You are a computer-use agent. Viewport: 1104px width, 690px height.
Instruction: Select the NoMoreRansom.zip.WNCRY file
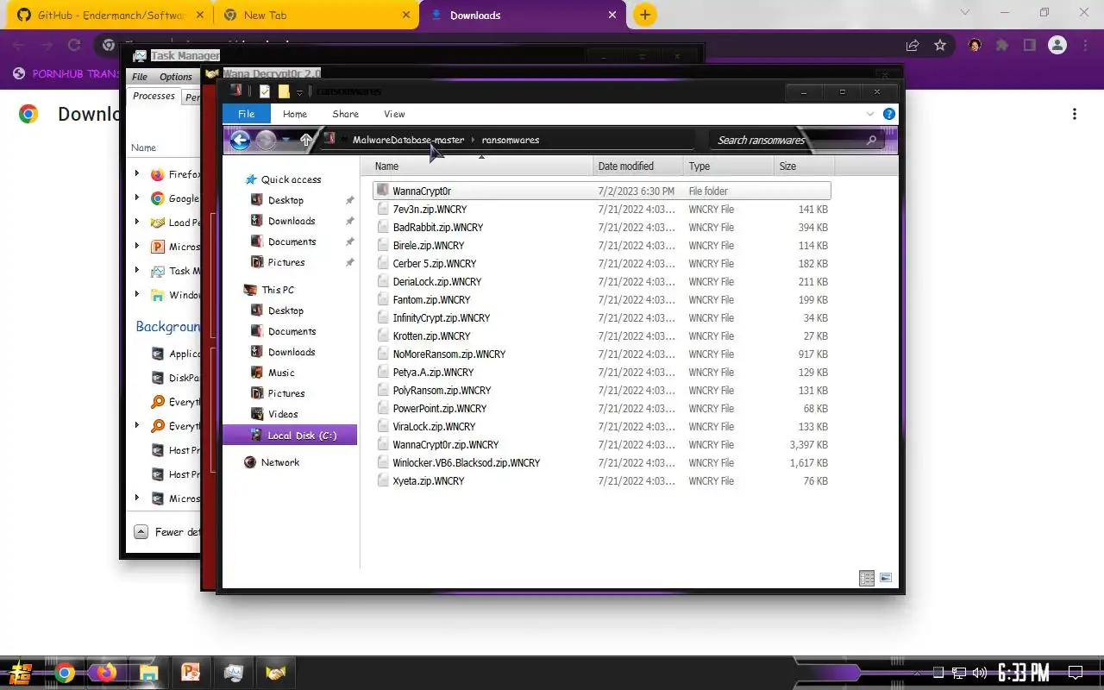click(602, 354)
